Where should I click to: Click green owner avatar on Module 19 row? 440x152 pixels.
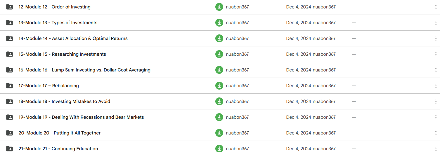point(219,117)
